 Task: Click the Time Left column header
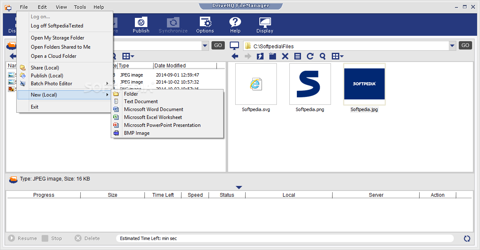pos(163,195)
